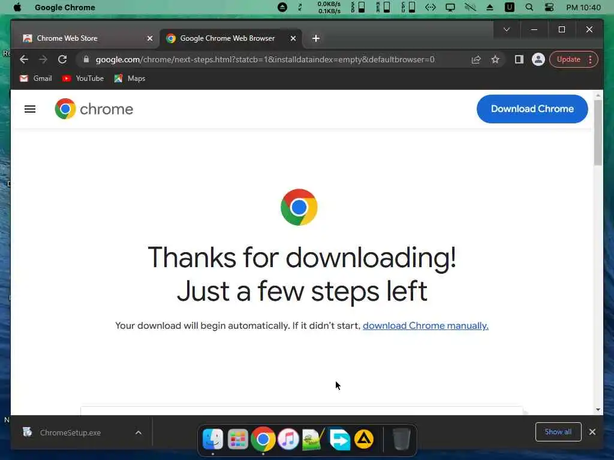Open Spotlight search in menu bar

coord(529,7)
